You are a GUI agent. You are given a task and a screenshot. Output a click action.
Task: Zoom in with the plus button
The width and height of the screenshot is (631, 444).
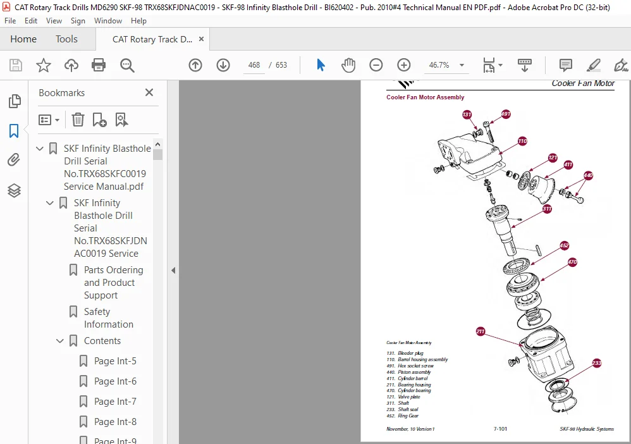pyautogui.click(x=403, y=65)
